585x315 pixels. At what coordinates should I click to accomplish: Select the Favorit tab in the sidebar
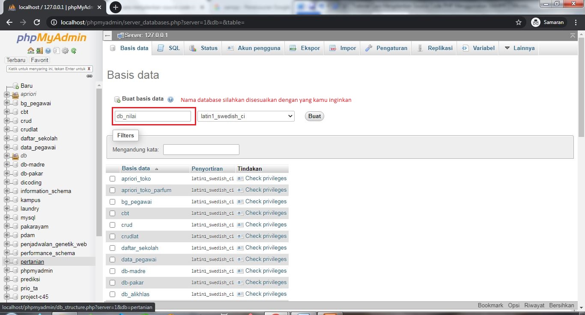39,60
